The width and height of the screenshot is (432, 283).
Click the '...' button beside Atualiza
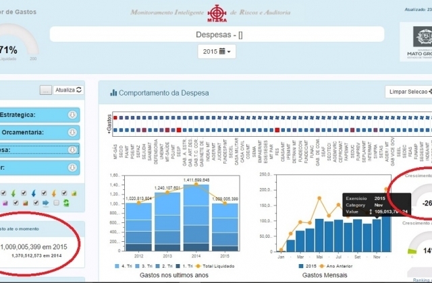point(46,90)
